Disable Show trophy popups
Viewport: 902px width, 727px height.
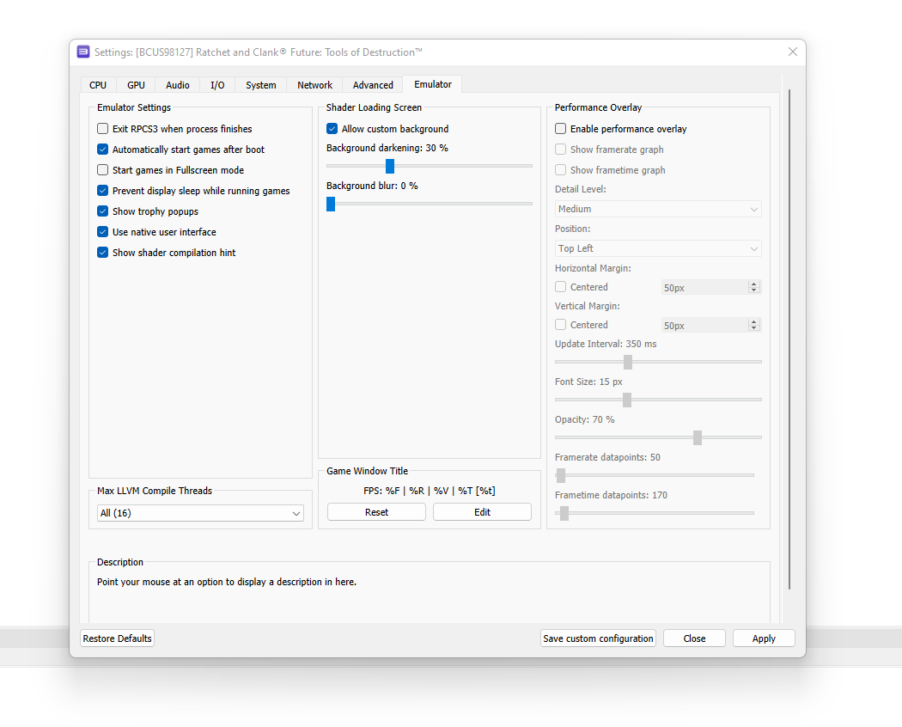coord(102,211)
